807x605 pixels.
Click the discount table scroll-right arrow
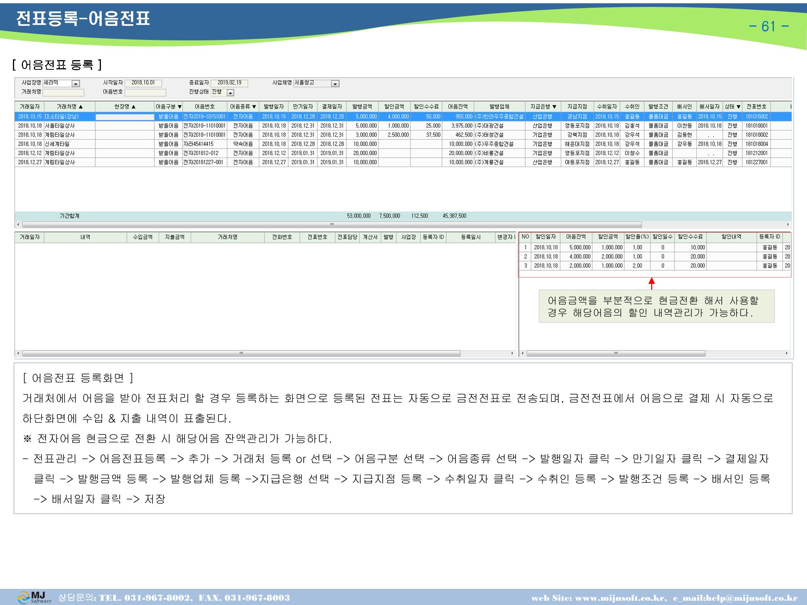(x=787, y=354)
